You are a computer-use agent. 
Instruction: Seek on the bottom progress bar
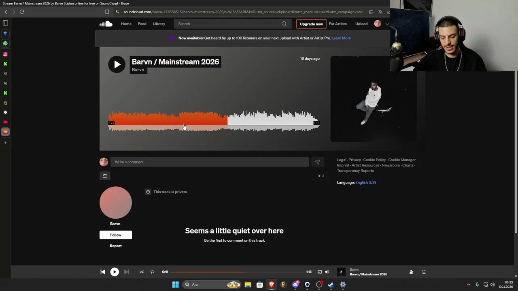click(237, 272)
